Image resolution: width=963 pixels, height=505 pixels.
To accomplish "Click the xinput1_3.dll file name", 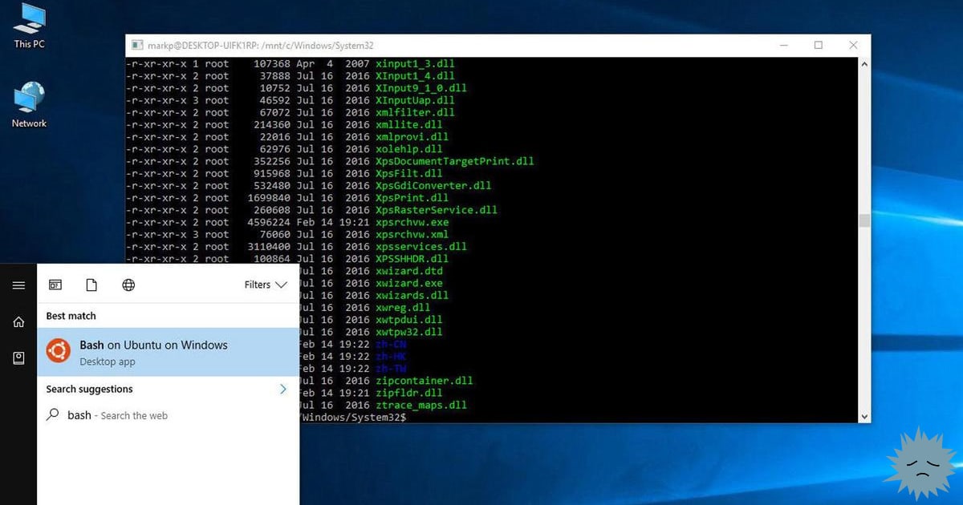I will coord(416,63).
